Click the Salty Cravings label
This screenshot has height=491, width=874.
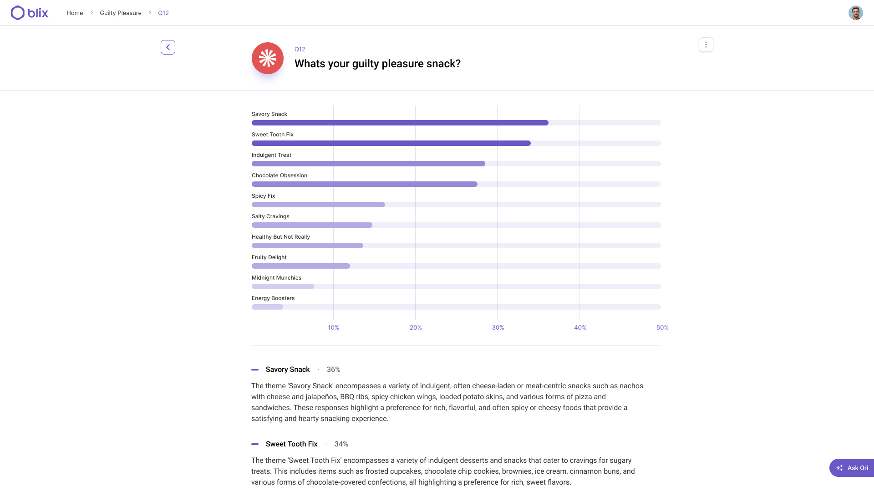270,216
